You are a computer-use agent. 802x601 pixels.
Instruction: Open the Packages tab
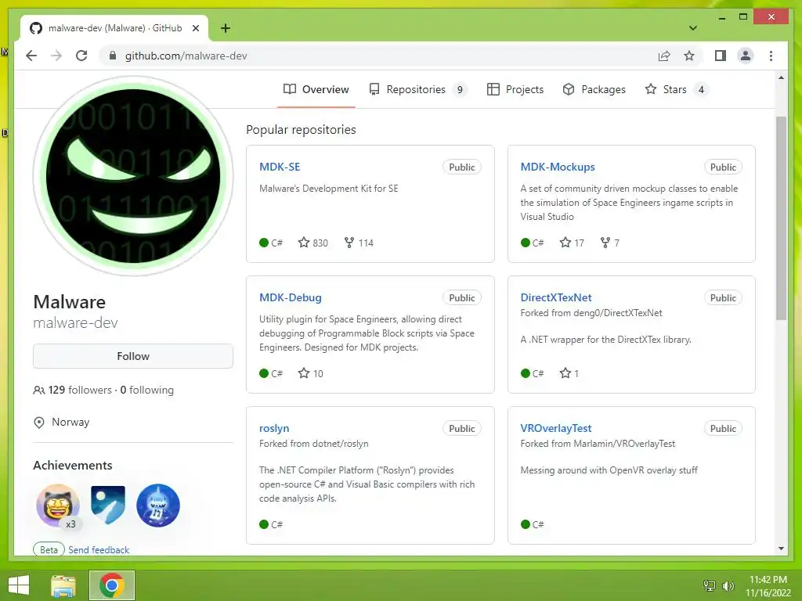[x=594, y=89]
